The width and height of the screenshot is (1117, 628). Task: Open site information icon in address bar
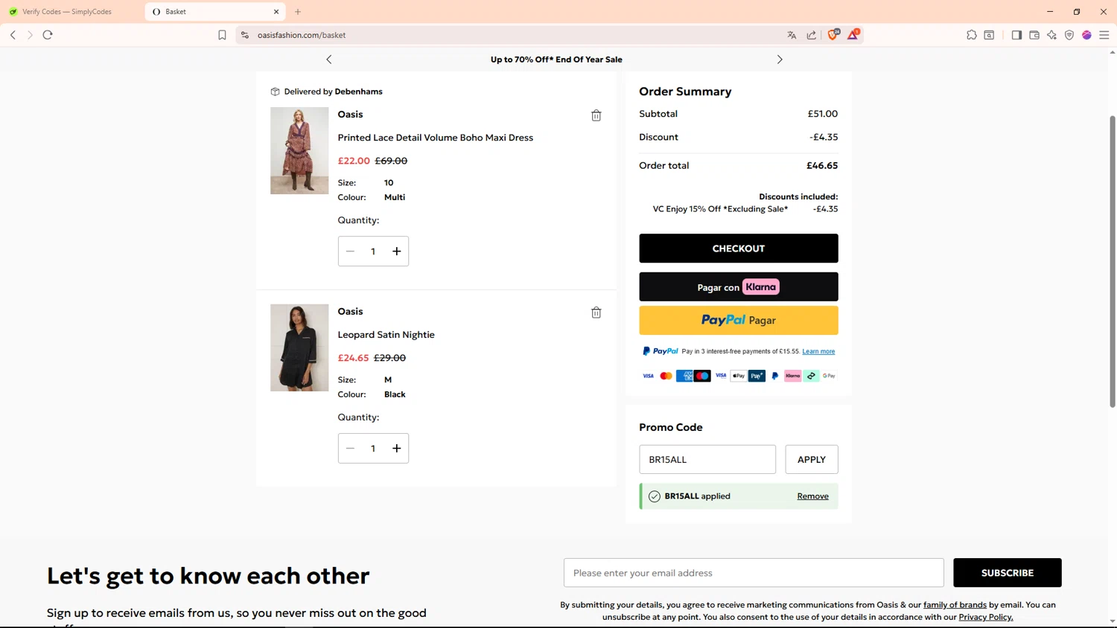pos(245,35)
